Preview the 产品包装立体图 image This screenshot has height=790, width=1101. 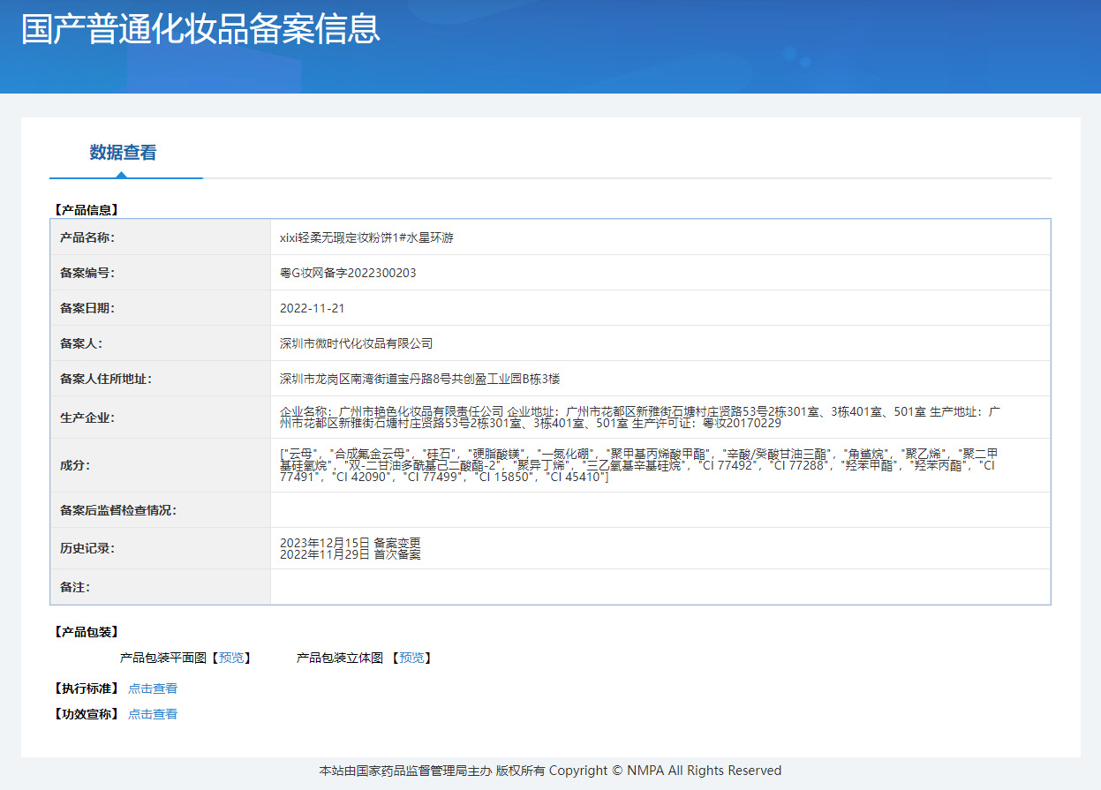tap(411, 658)
